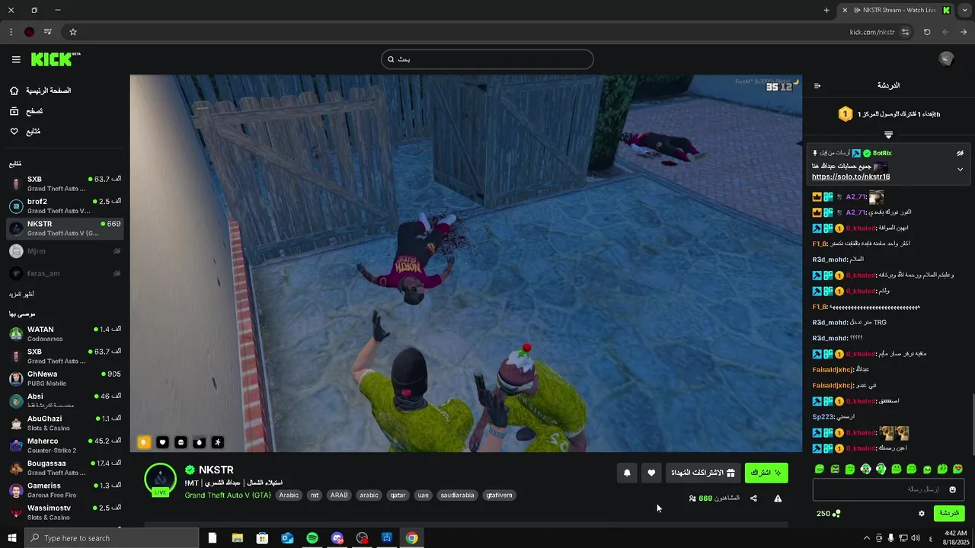Open offline feras_am channel
Screen dimensions: 975x548
[x=65, y=273]
